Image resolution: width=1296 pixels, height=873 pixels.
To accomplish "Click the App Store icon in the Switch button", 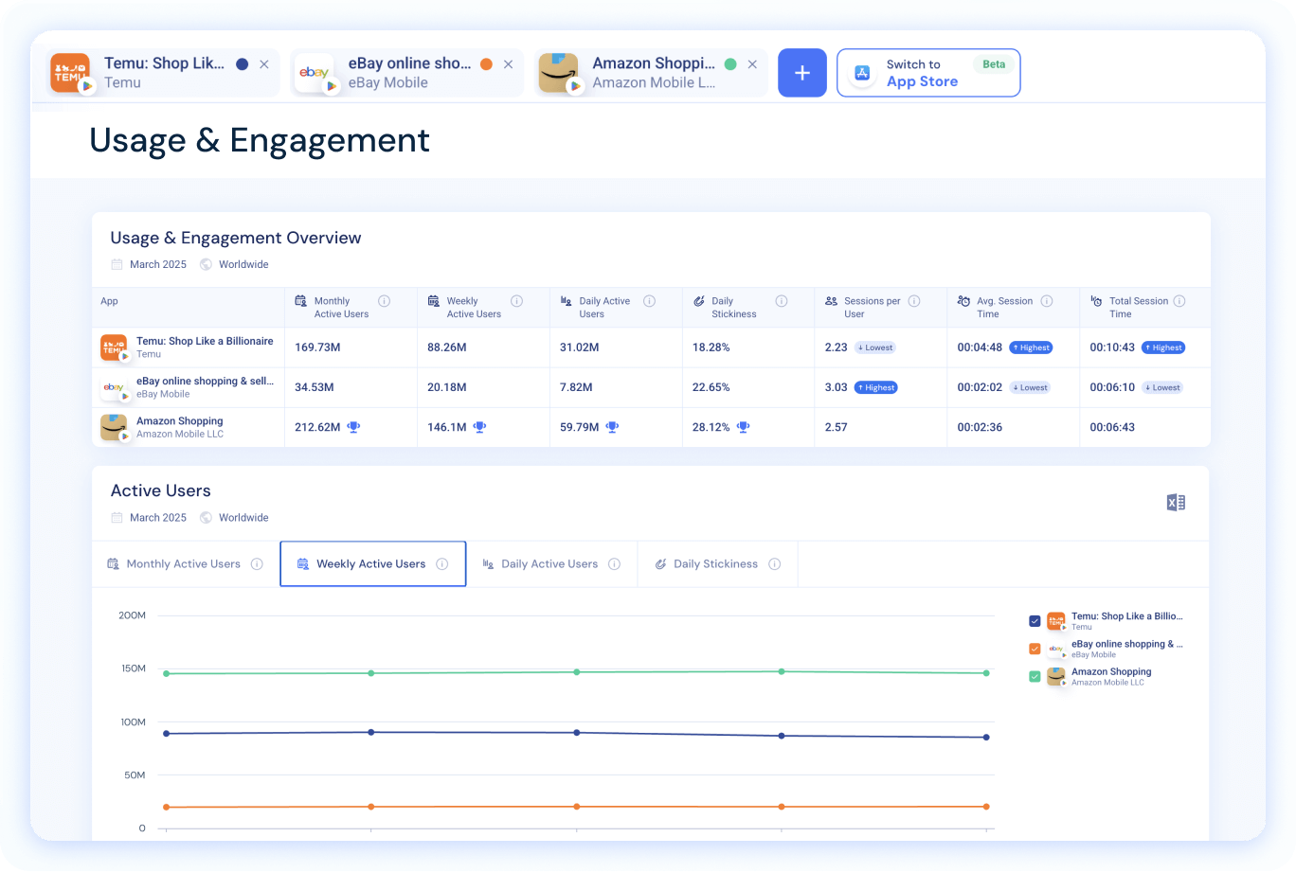I will pyautogui.click(x=861, y=72).
